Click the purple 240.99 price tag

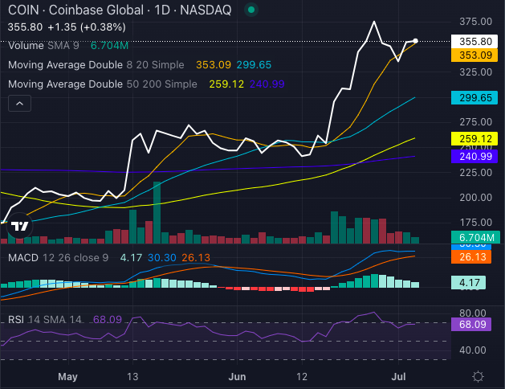[x=474, y=157]
